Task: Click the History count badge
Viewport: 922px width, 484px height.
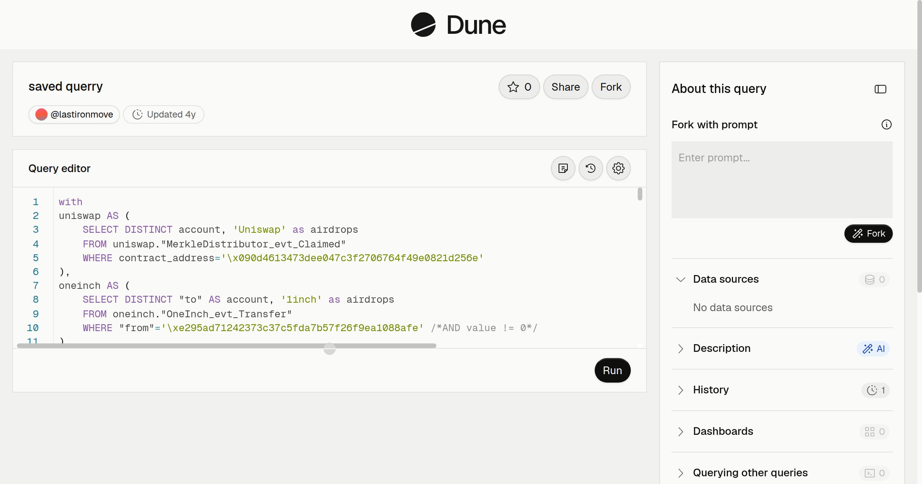Action: [876, 390]
